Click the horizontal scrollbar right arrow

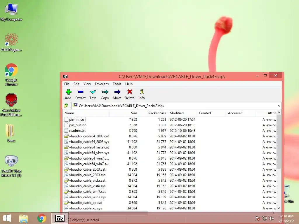click(274, 213)
